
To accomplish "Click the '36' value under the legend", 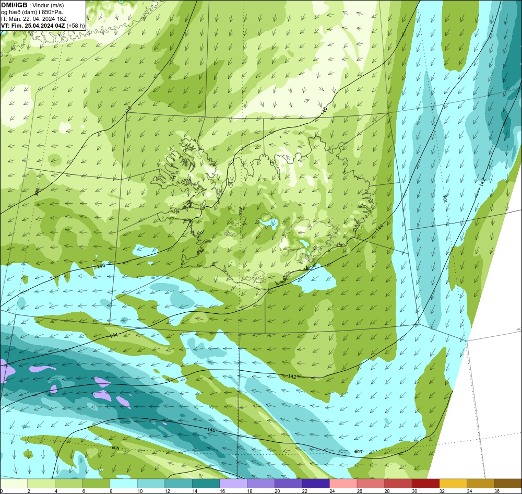I will pos(497,491).
